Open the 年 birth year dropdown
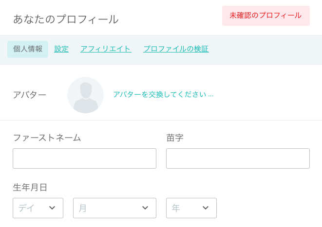Viewport: 322px width, 227px height. pos(191,208)
